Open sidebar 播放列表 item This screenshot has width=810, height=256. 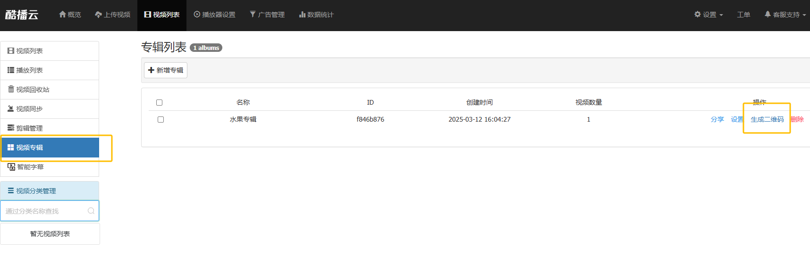[50, 70]
